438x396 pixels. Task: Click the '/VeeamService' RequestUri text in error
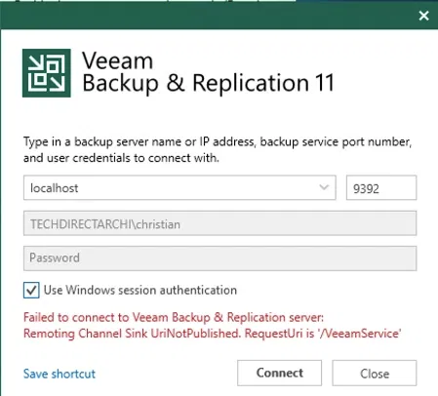[360, 334]
